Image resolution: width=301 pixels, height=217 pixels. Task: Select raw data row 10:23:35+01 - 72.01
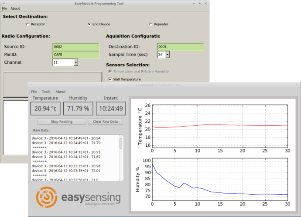coord(66,171)
